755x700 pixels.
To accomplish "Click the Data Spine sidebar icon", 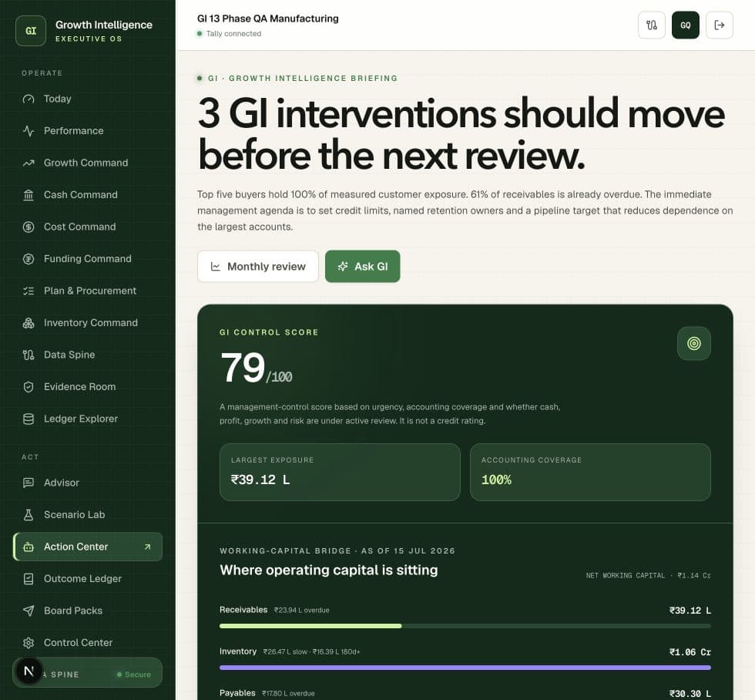I will point(29,355).
